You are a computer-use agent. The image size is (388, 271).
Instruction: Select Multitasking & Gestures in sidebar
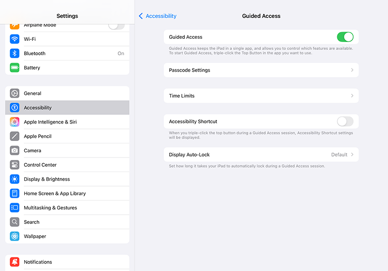pos(50,208)
